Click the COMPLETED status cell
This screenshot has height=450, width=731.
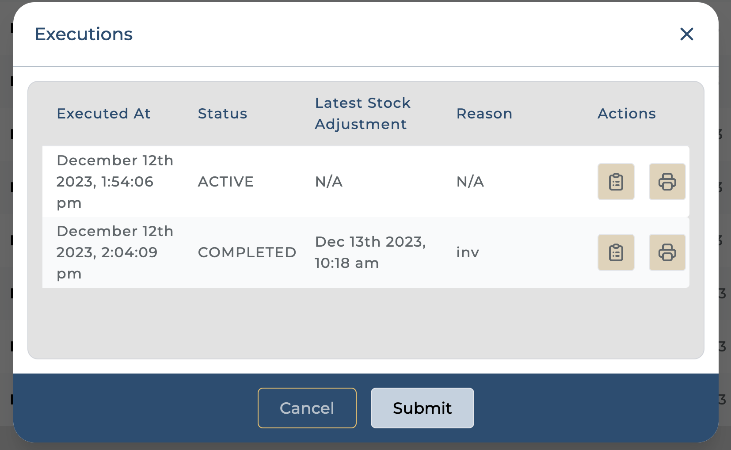247,252
